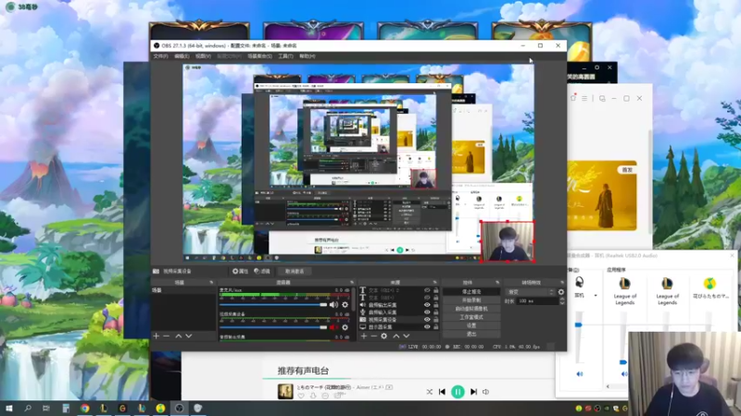Select the webcam source in OBS preview
This screenshot has height=416, width=741.
507,241
